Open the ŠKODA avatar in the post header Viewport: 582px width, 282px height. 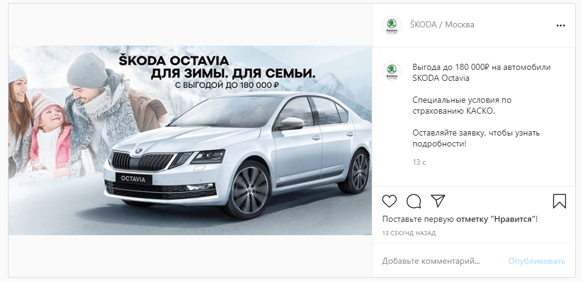click(392, 26)
